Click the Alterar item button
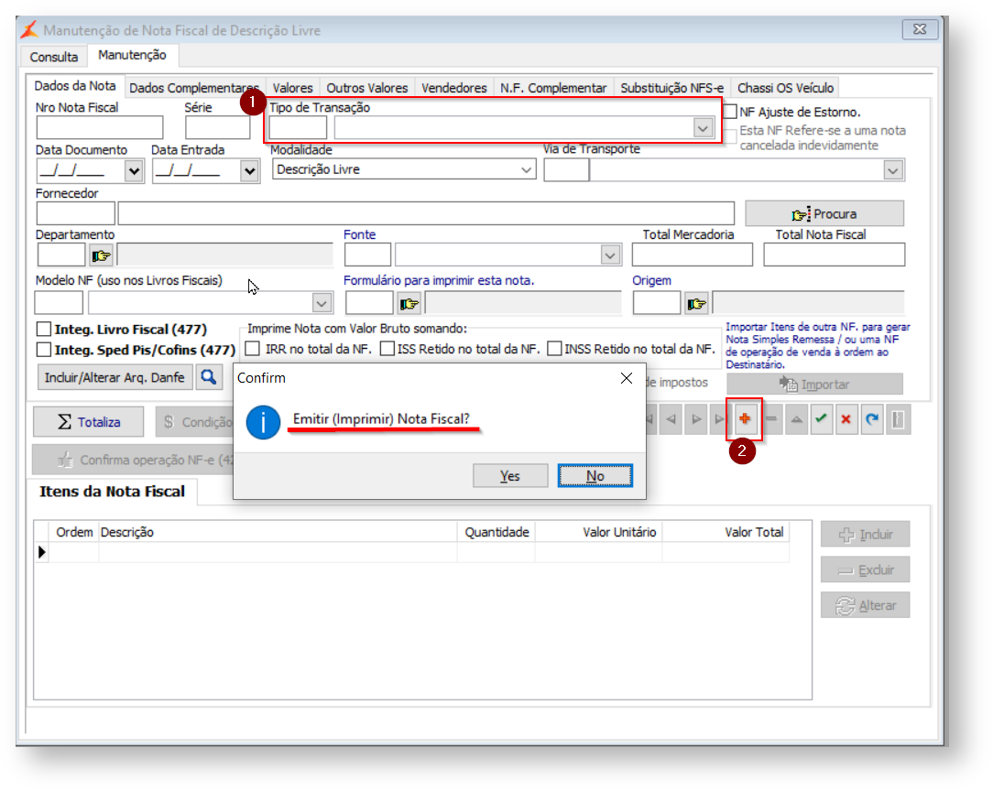This screenshot has width=993, height=791. 865,605
